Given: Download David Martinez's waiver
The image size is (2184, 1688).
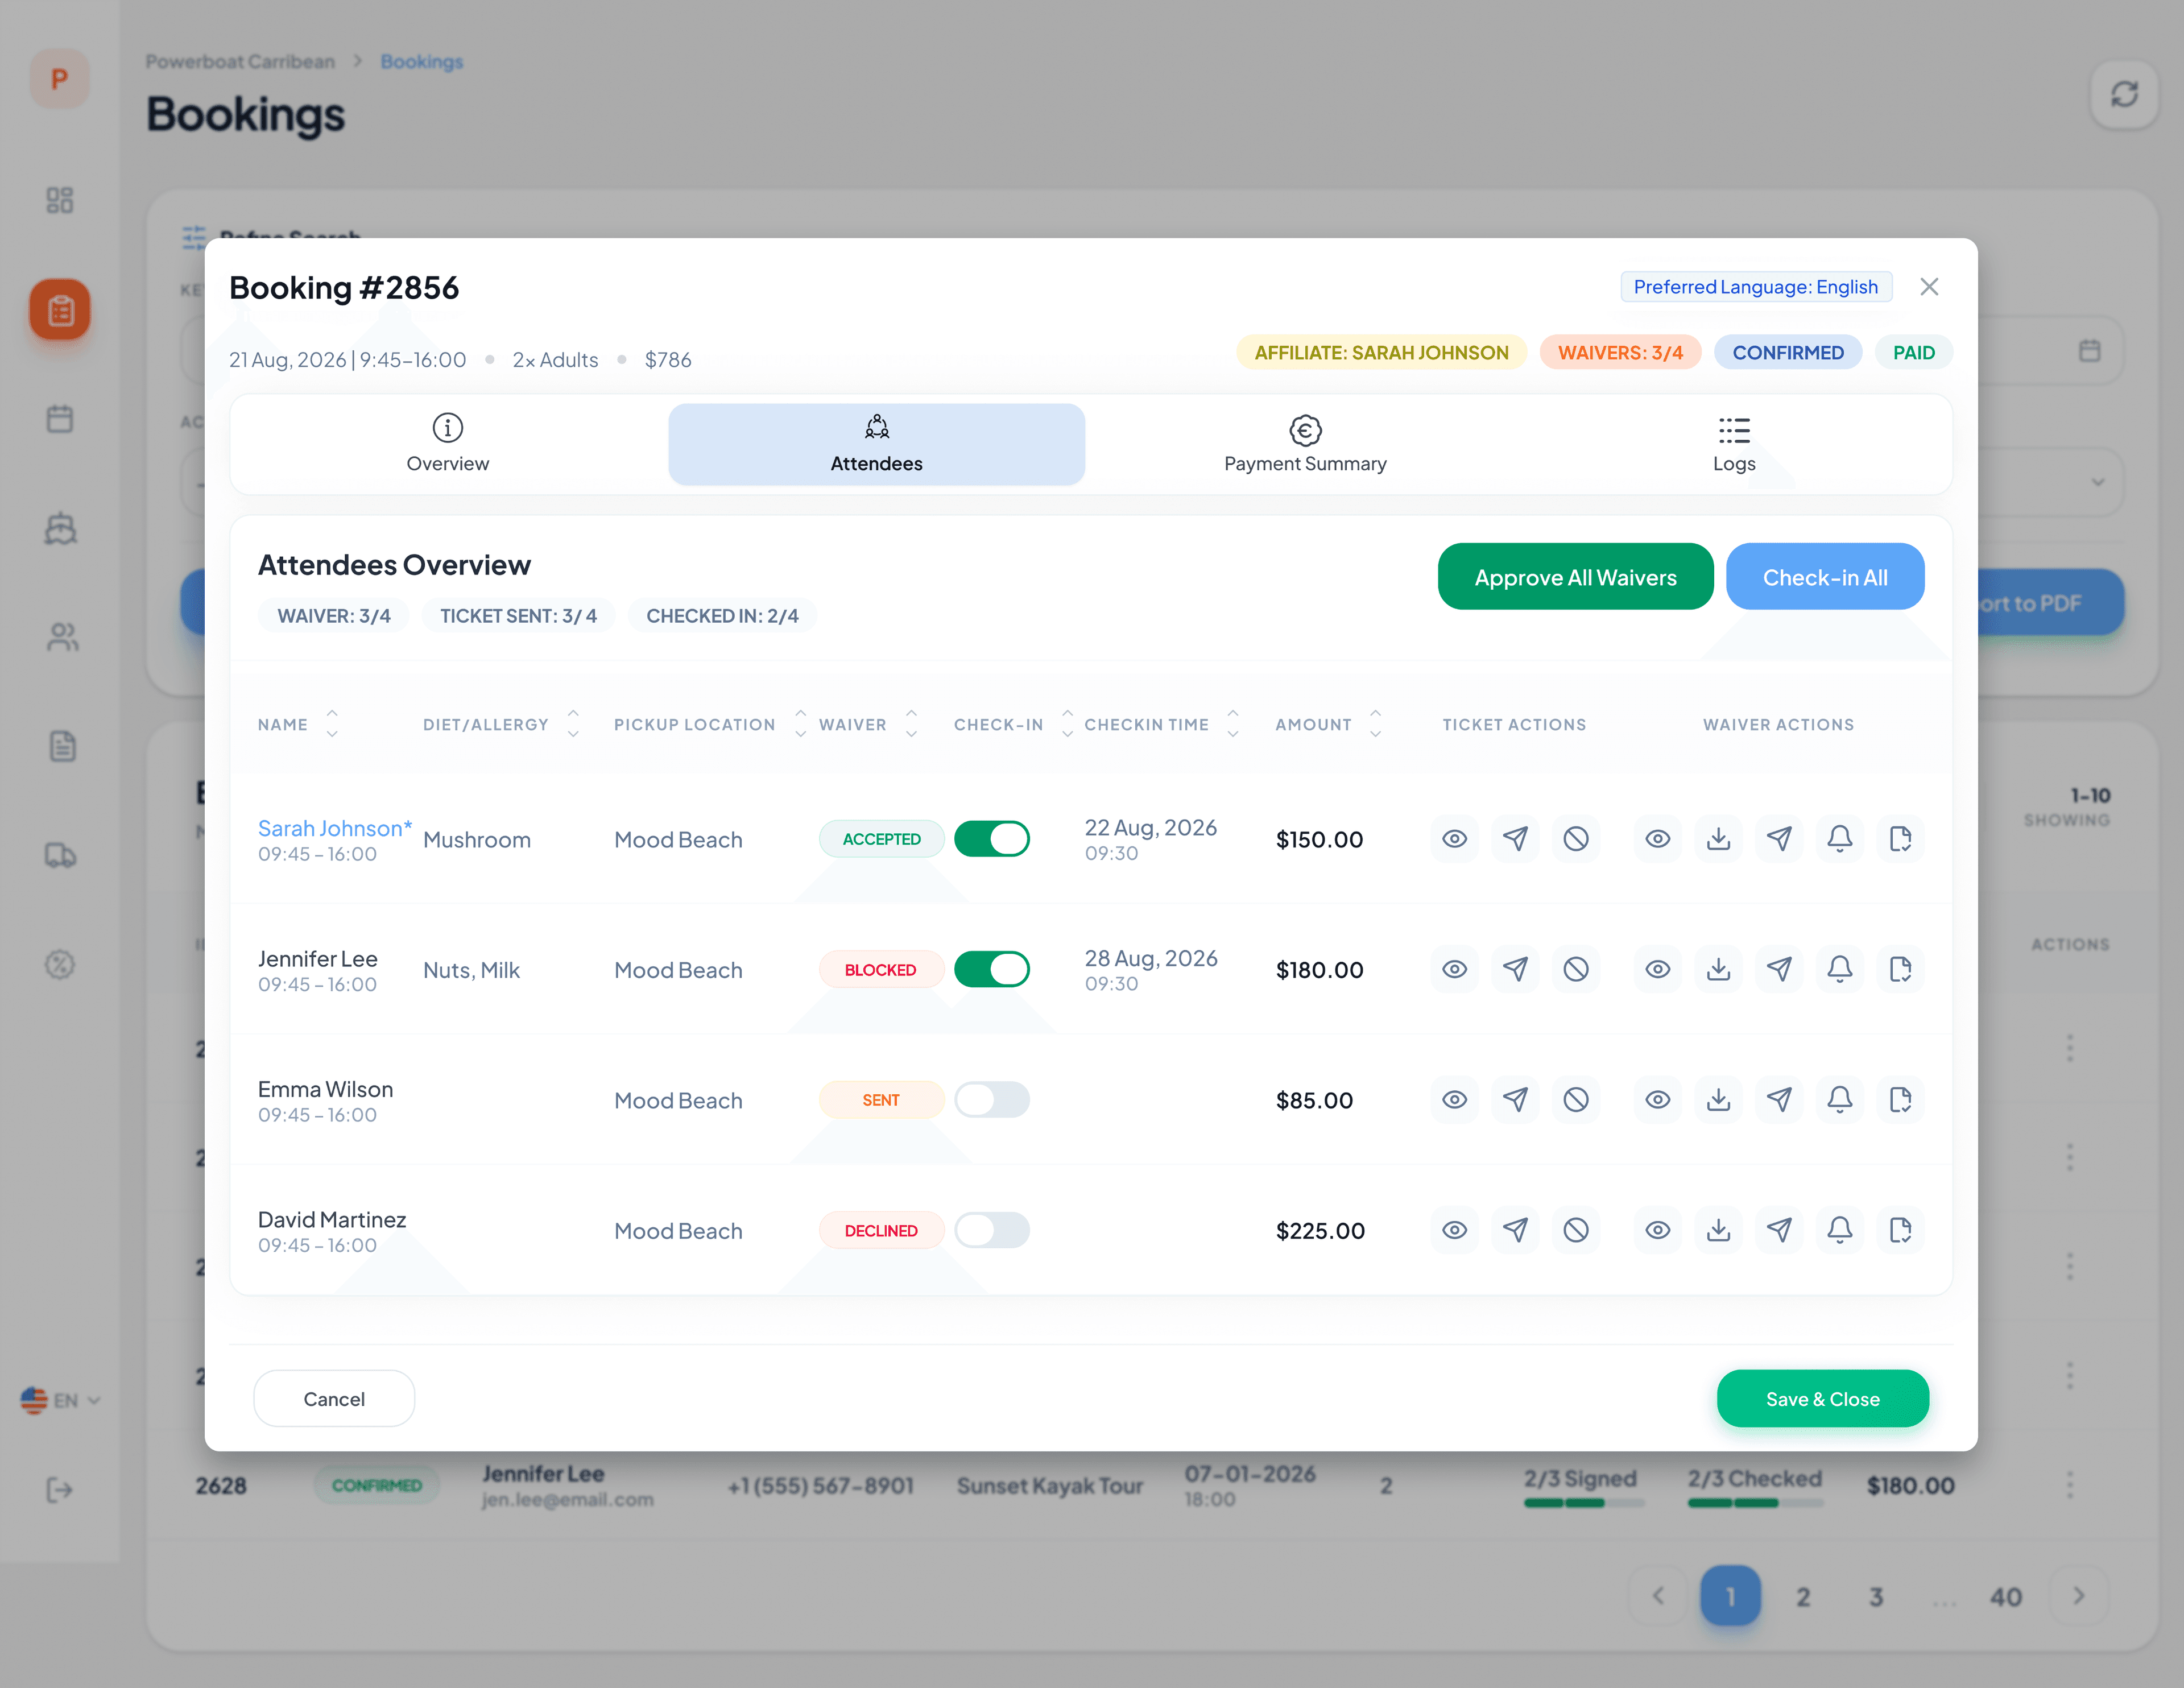Looking at the screenshot, I should pos(1718,1229).
